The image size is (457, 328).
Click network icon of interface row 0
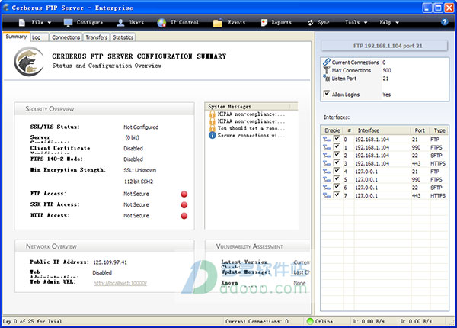[x=327, y=139]
